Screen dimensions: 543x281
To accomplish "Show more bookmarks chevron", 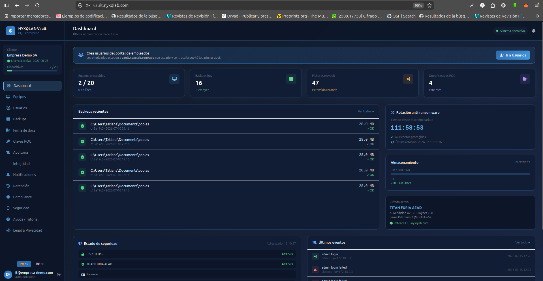I will 537,16.
